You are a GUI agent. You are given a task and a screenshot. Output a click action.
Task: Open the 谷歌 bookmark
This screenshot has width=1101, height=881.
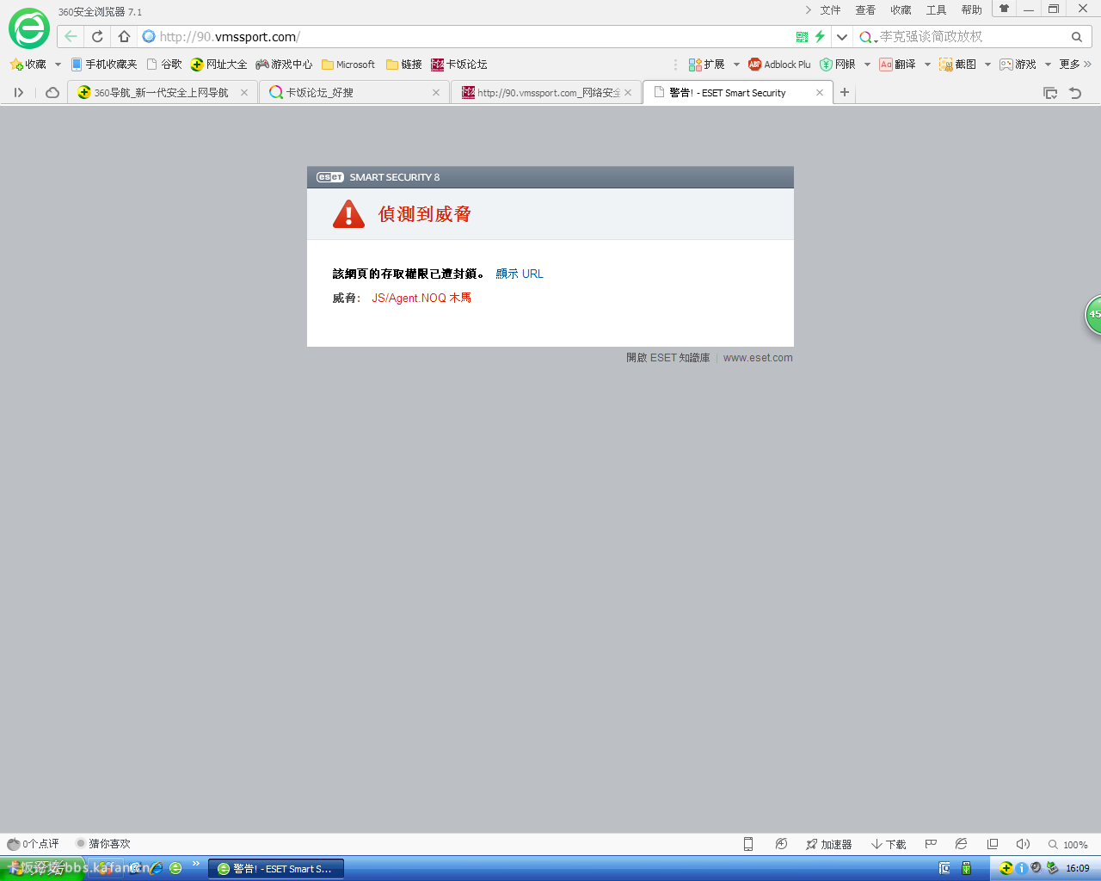tap(164, 65)
